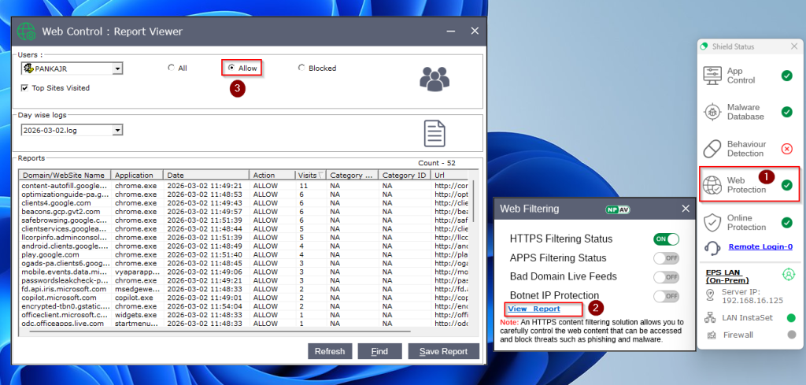Click the users group icon
Image resolution: width=806 pixels, height=385 pixels.
(x=434, y=77)
